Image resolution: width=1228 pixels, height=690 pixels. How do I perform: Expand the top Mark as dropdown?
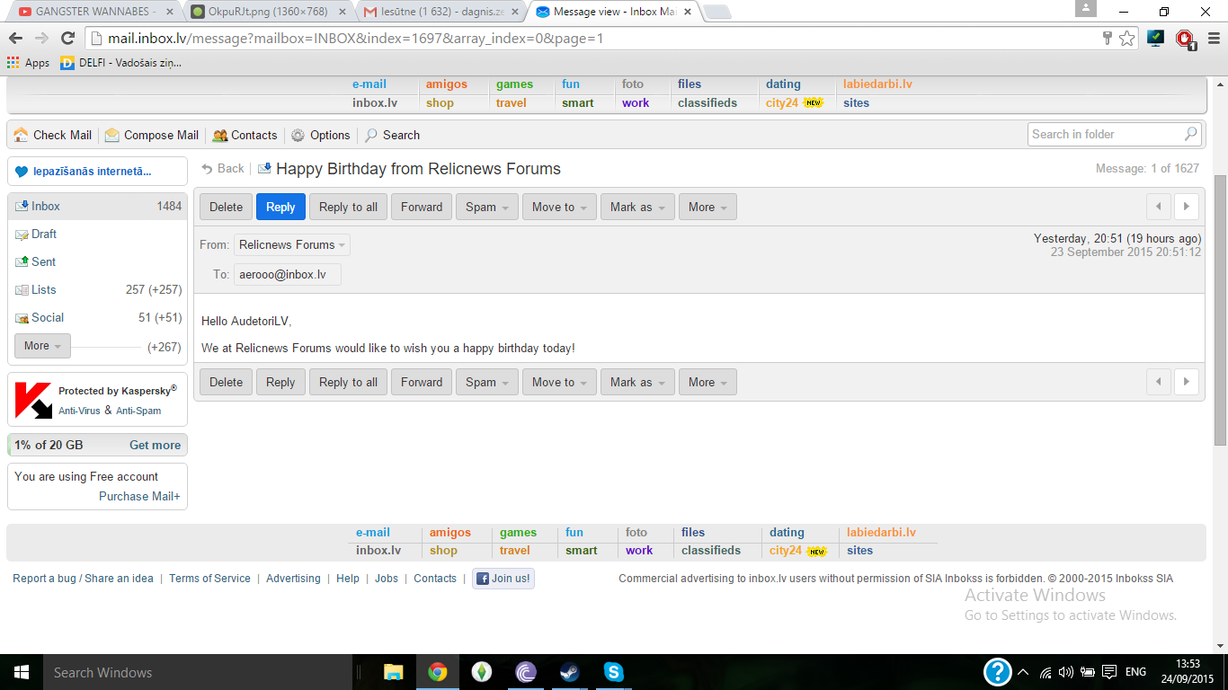point(637,207)
